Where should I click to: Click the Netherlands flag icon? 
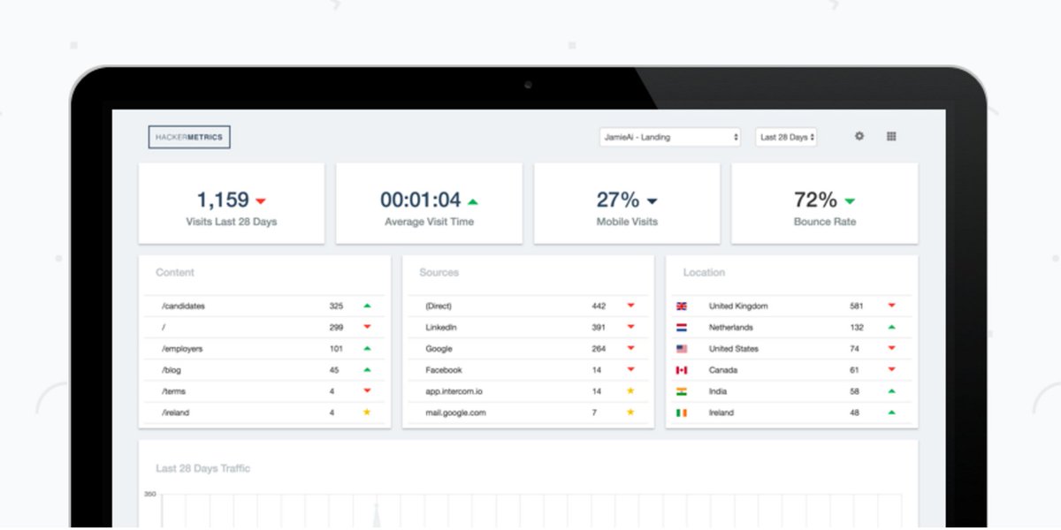click(x=682, y=327)
